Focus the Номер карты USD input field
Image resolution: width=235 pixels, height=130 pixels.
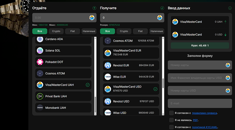tap(200, 91)
